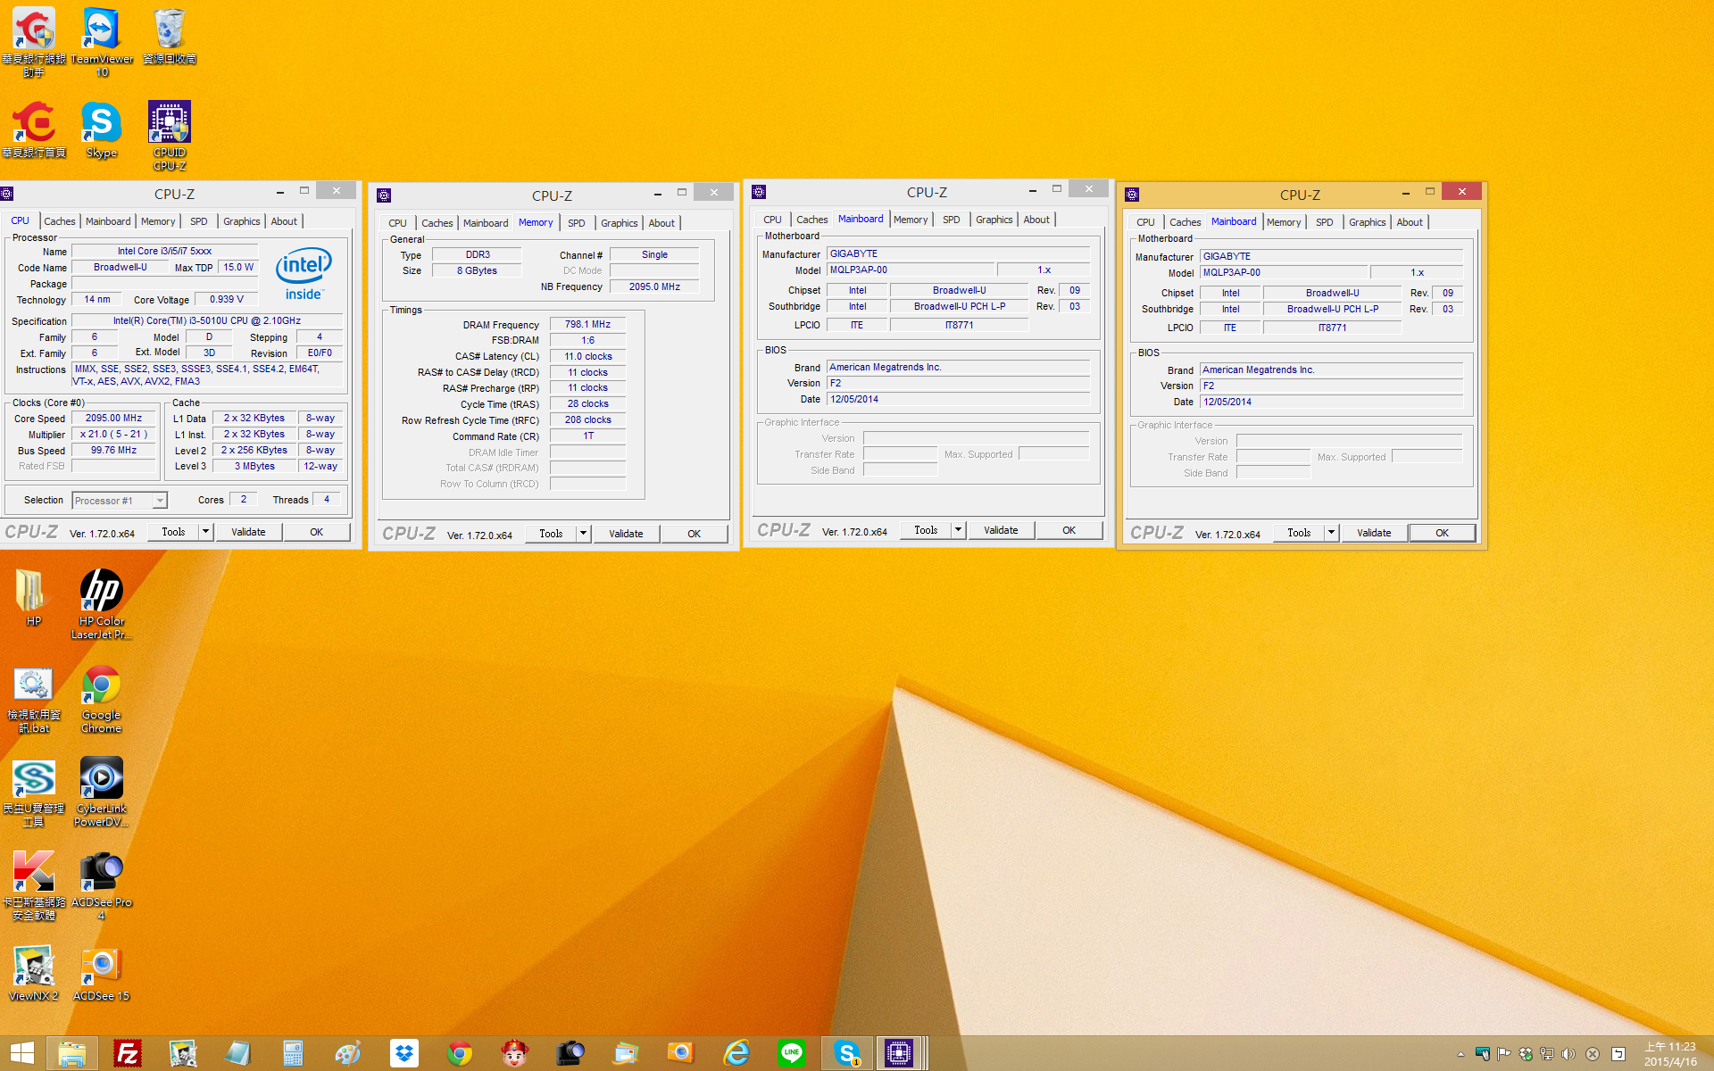The image size is (1714, 1071).
Task: Open File Explorer from the taskbar
Action: tap(71, 1054)
